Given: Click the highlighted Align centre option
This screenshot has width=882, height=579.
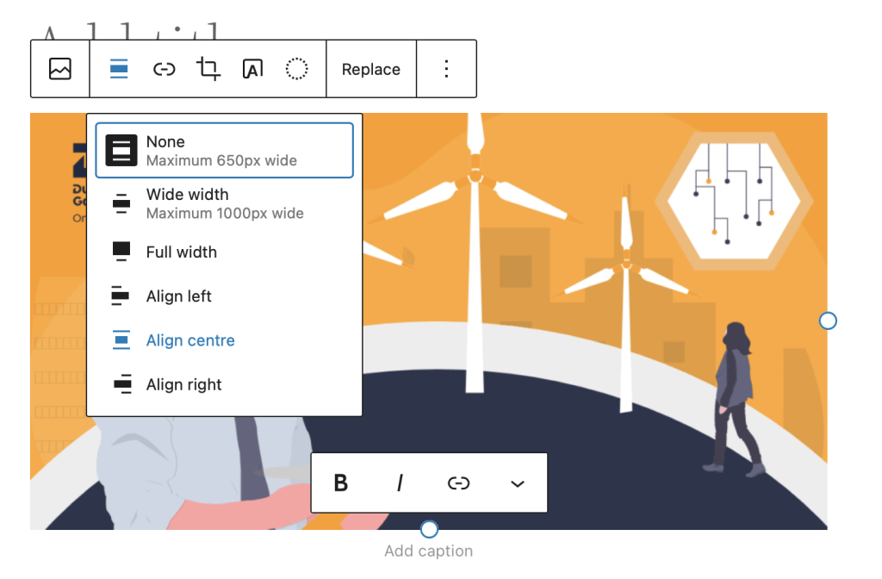Looking at the screenshot, I should pyautogui.click(x=189, y=340).
